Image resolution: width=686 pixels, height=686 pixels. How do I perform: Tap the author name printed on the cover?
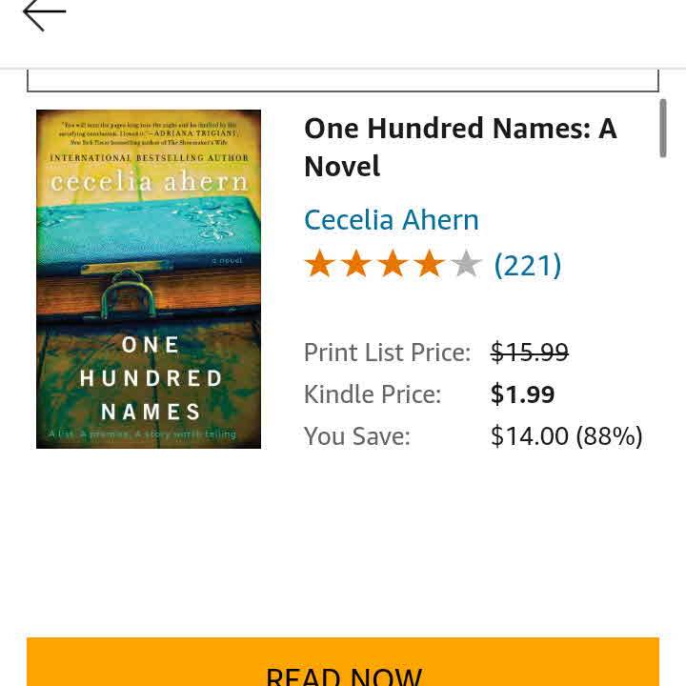[149, 182]
